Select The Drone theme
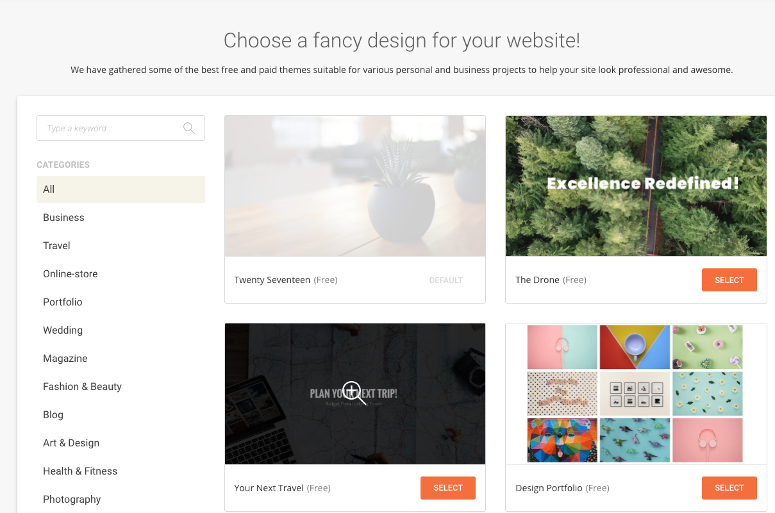775x513 pixels. tap(729, 280)
